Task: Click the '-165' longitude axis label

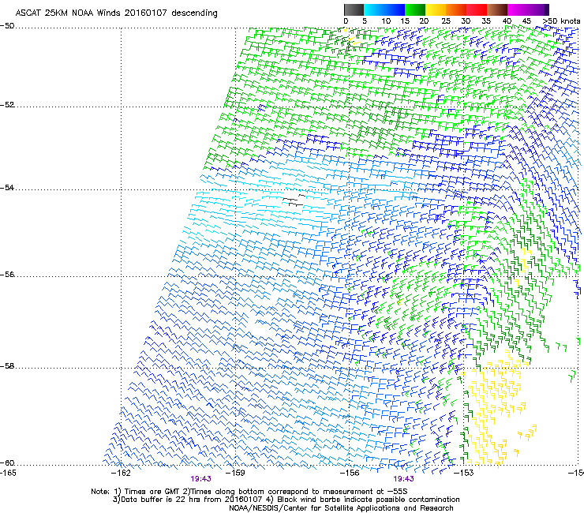Action: click(x=8, y=473)
